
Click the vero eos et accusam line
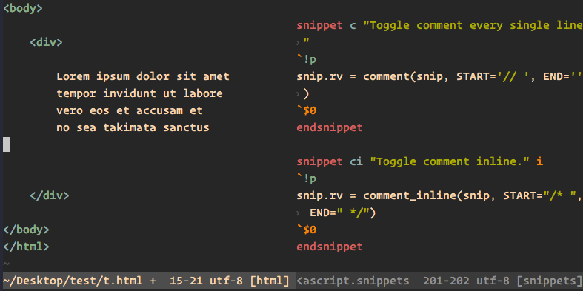click(x=130, y=110)
